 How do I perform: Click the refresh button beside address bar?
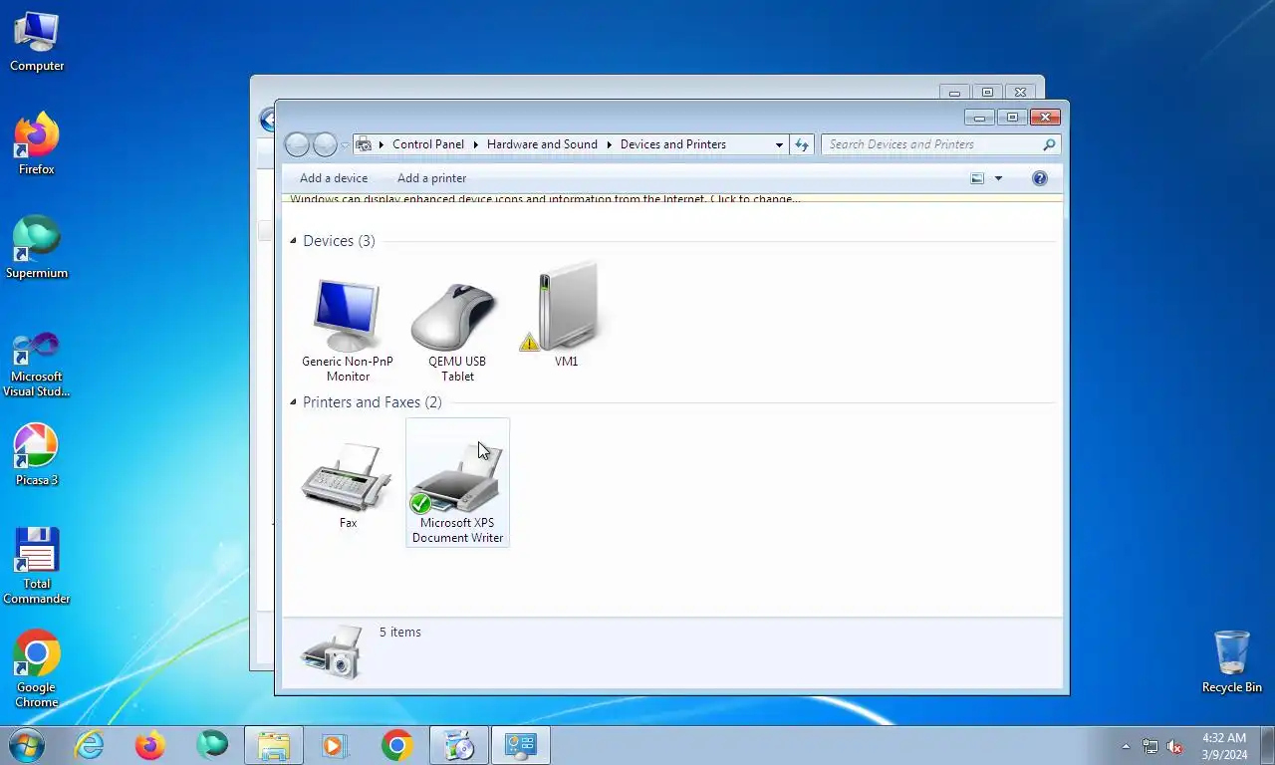coord(802,144)
